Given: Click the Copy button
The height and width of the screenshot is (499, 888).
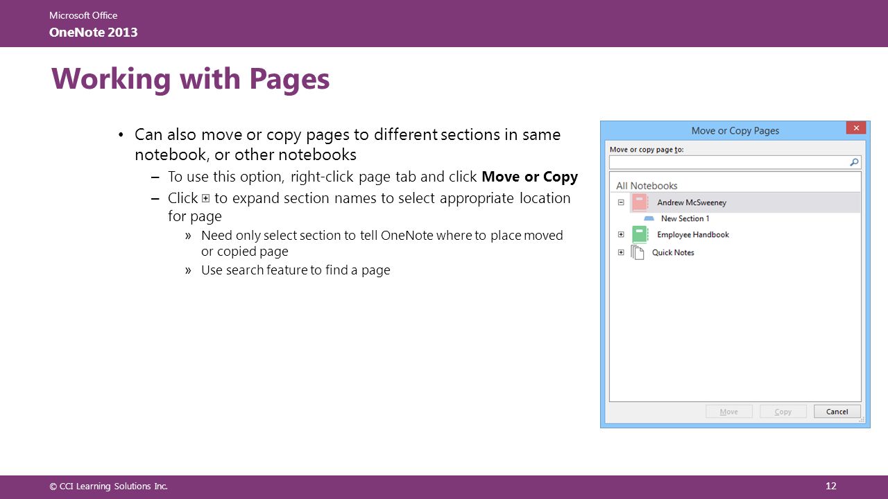Looking at the screenshot, I should coord(783,412).
